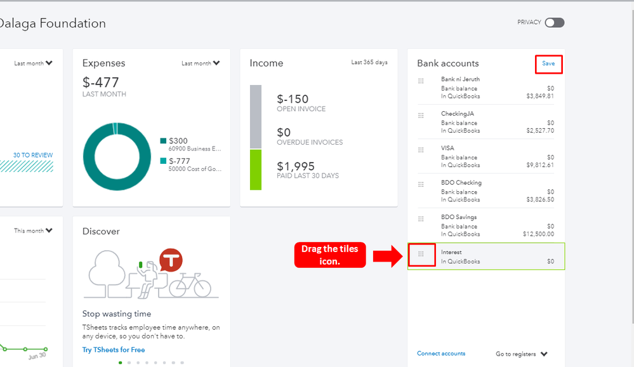Viewport: 634px width, 367px height.
Task: Click BDO Savings tiles drag icon
Action: click(x=421, y=218)
